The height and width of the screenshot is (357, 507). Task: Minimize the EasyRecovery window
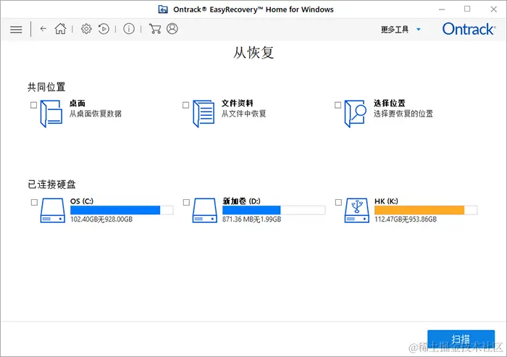[442, 9]
